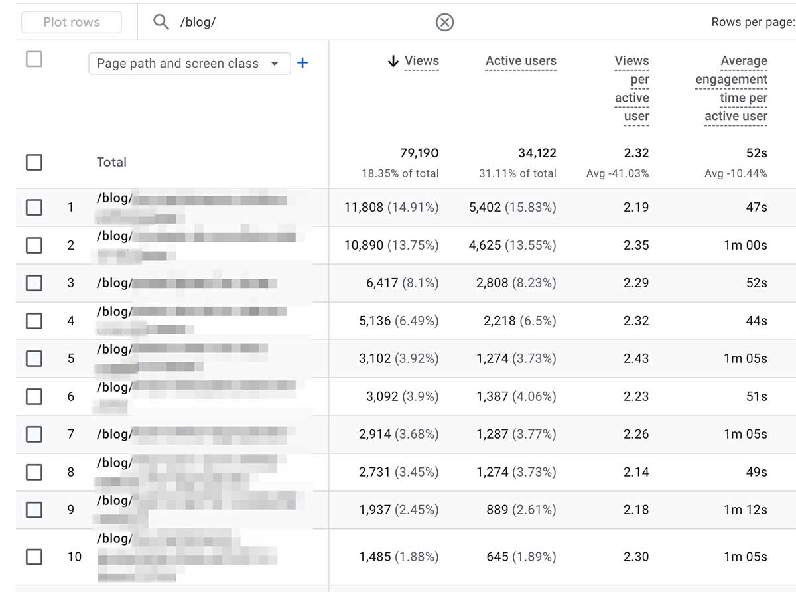The image size is (796, 592).
Task: Click the Plot rows button
Action: click(x=71, y=22)
